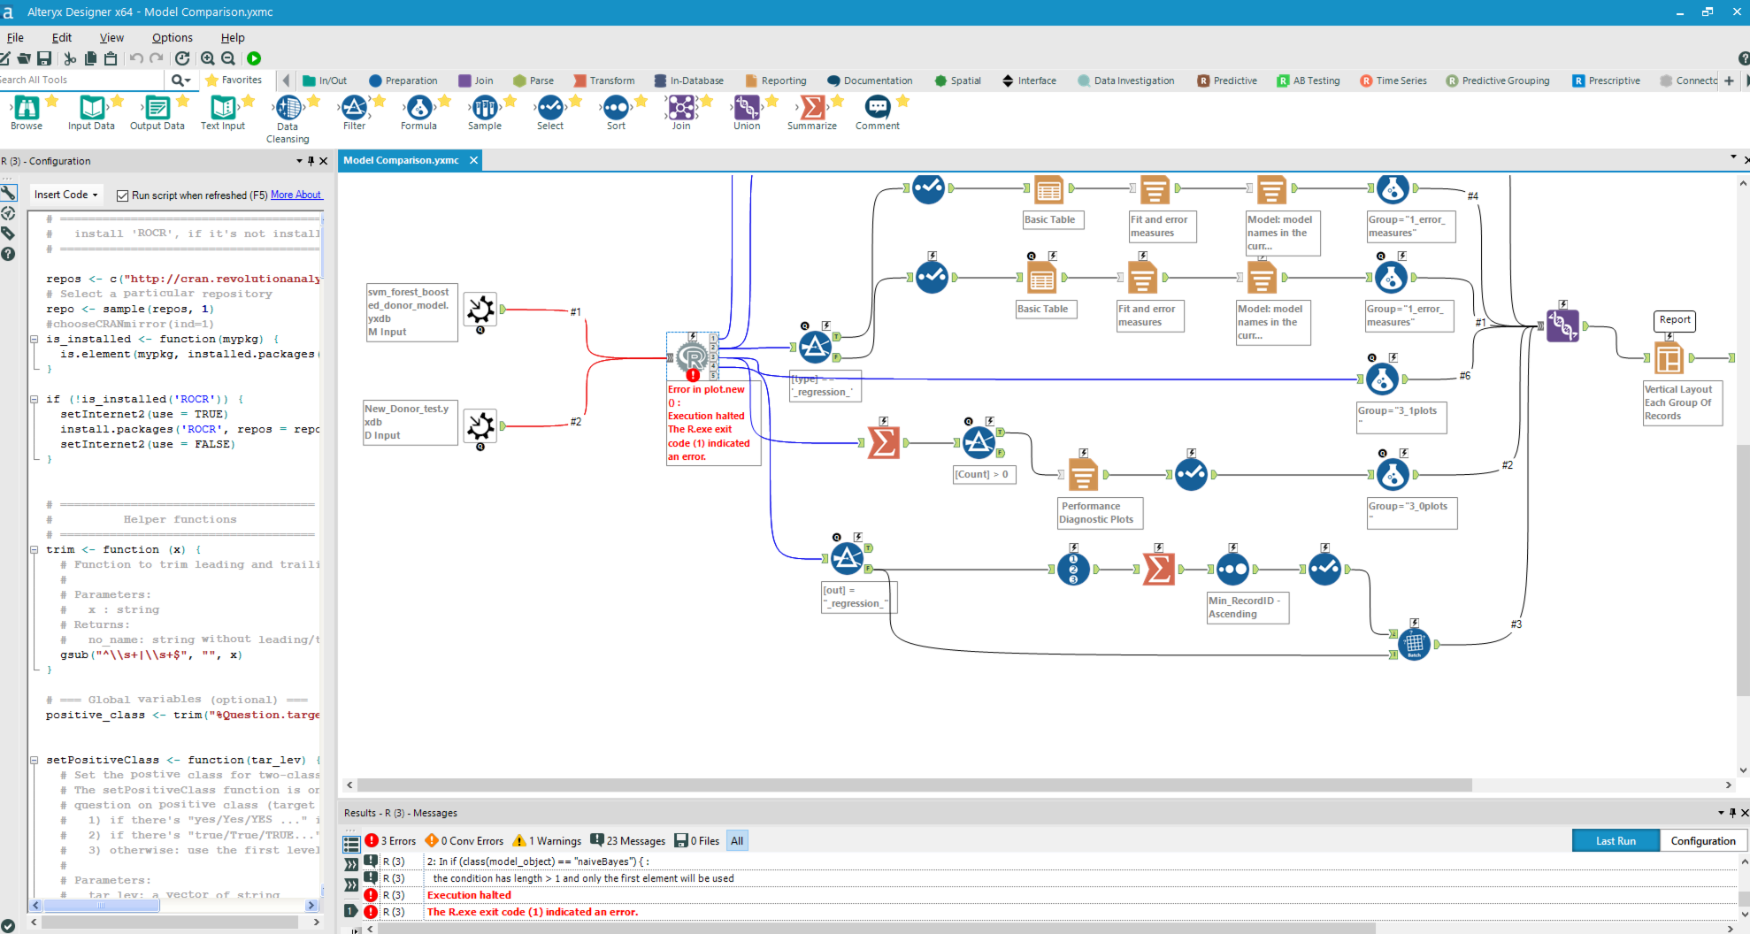Collapse the if (!is_installed('ROCR')) code block
The image size is (1750, 934).
[35, 399]
